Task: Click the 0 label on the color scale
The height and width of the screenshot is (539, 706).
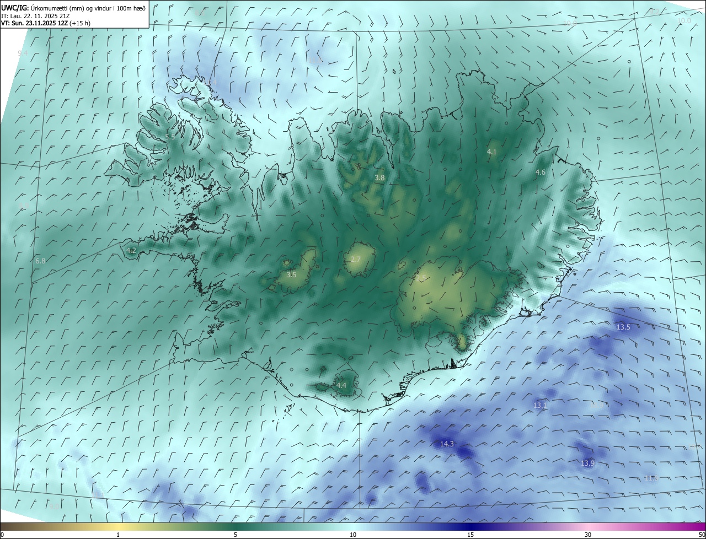Action: 2,535
